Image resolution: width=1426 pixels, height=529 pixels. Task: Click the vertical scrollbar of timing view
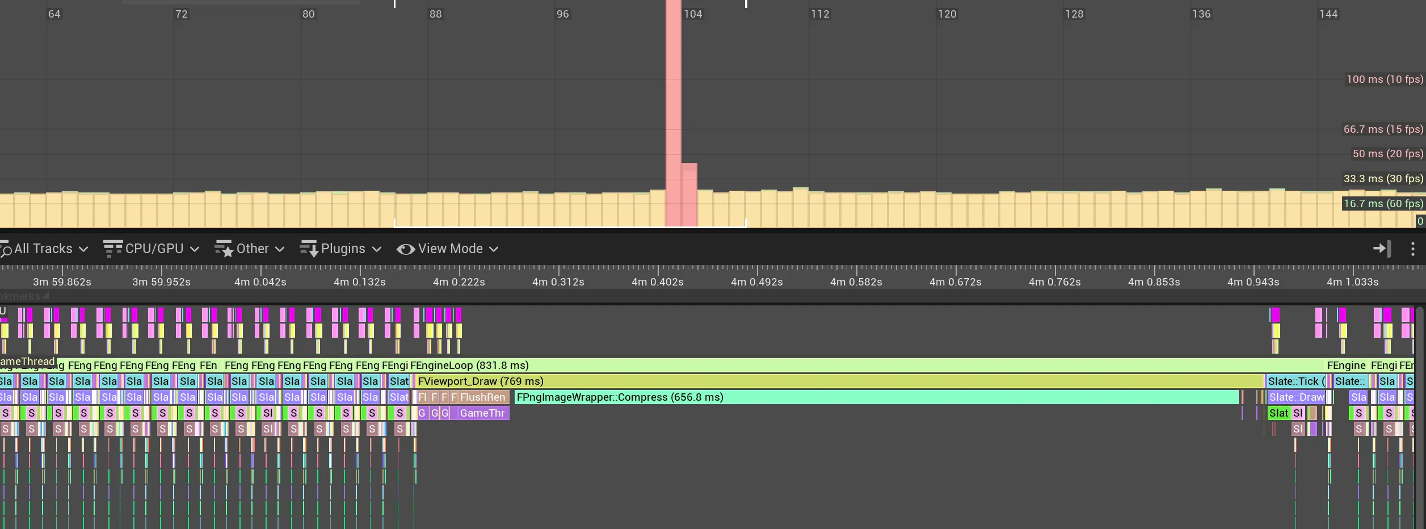click(1420, 418)
